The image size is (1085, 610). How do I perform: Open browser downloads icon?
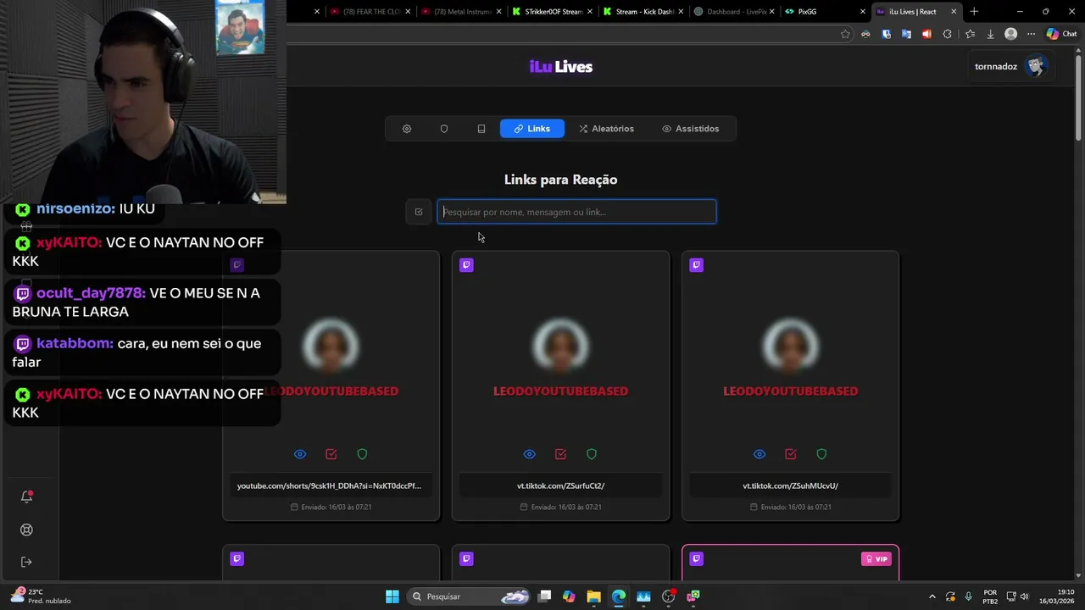point(990,34)
